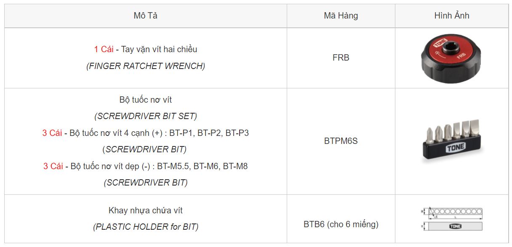Click the red "1 Cái" quantity text
The image size is (512, 247).
(x=104, y=49)
